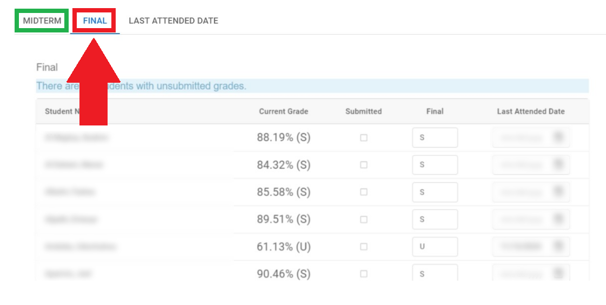This screenshot has width=606, height=305.
Task: Check Submitted box for the 84.32% row
Action: (x=364, y=165)
